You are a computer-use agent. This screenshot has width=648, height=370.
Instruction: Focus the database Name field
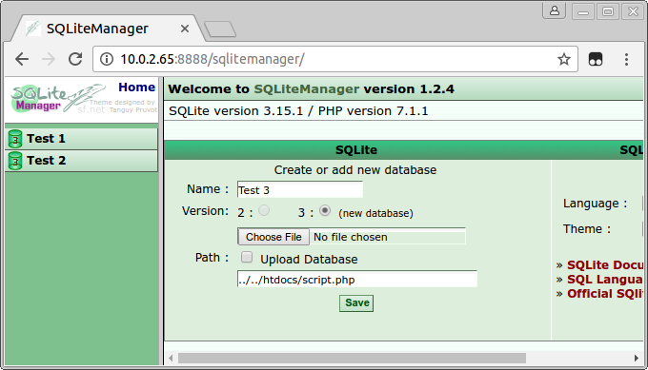pyautogui.click(x=300, y=189)
